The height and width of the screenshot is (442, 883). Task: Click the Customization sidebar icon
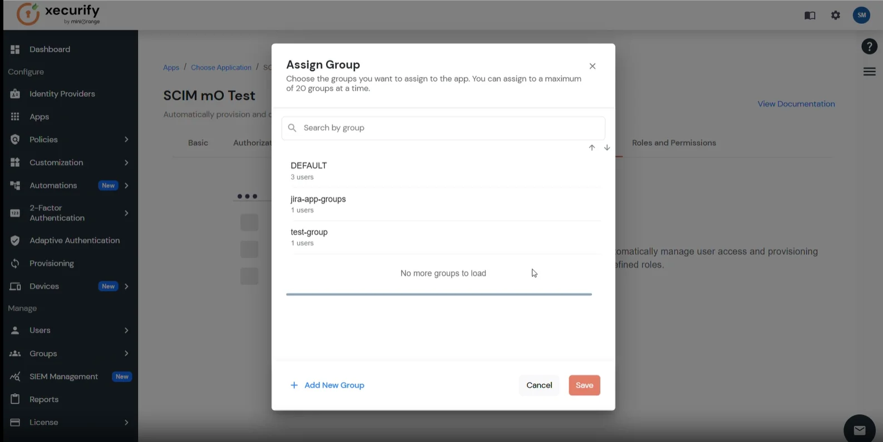[15, 162]
